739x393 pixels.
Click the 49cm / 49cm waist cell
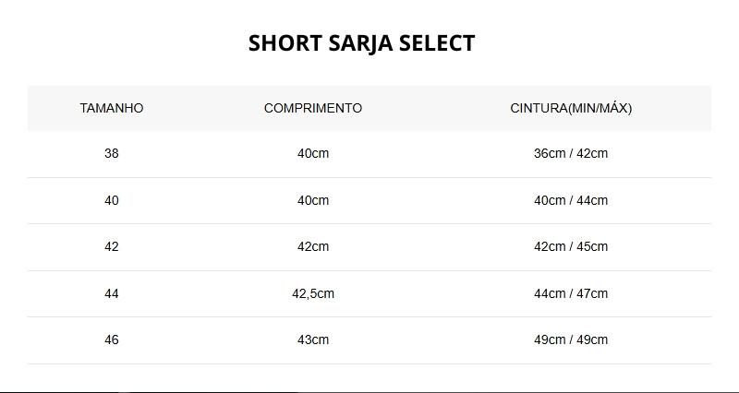click(571, 339)
